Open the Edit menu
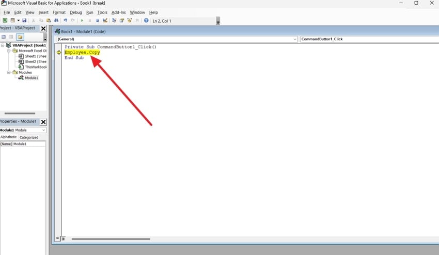439x255 pixels. [18, 12]
